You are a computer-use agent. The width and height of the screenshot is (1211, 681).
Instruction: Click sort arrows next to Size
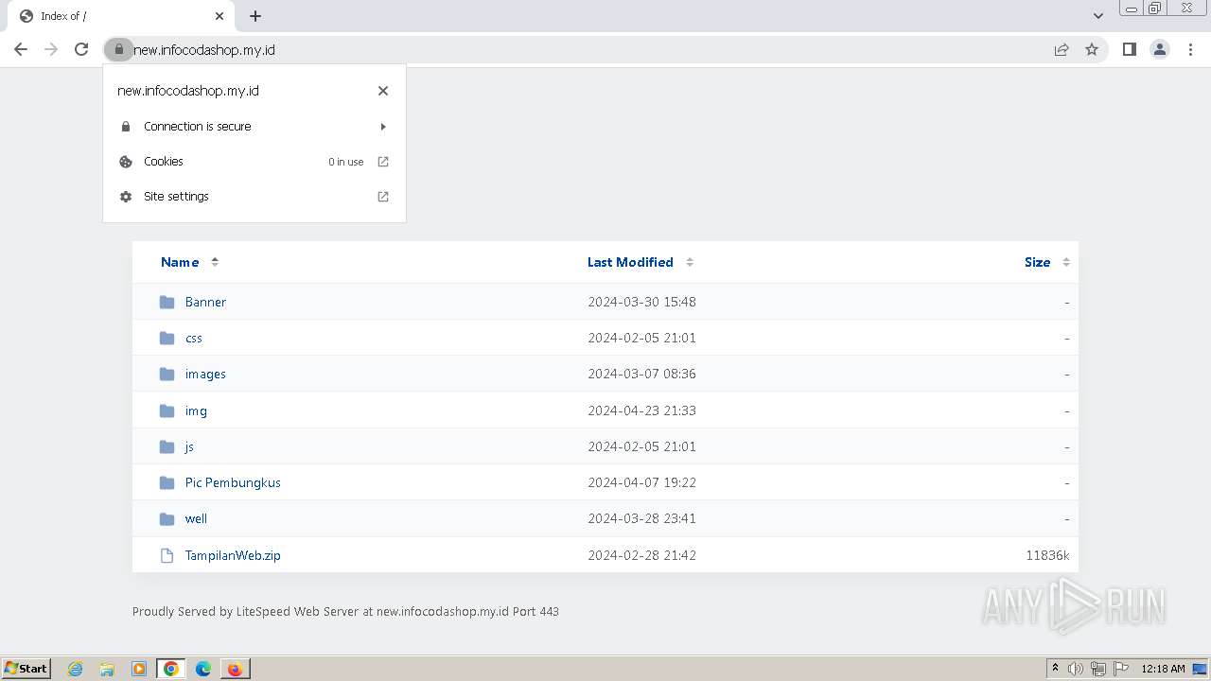[1066, 262]
